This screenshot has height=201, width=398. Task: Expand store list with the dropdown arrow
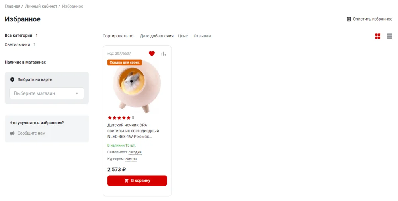coord(77,93)
